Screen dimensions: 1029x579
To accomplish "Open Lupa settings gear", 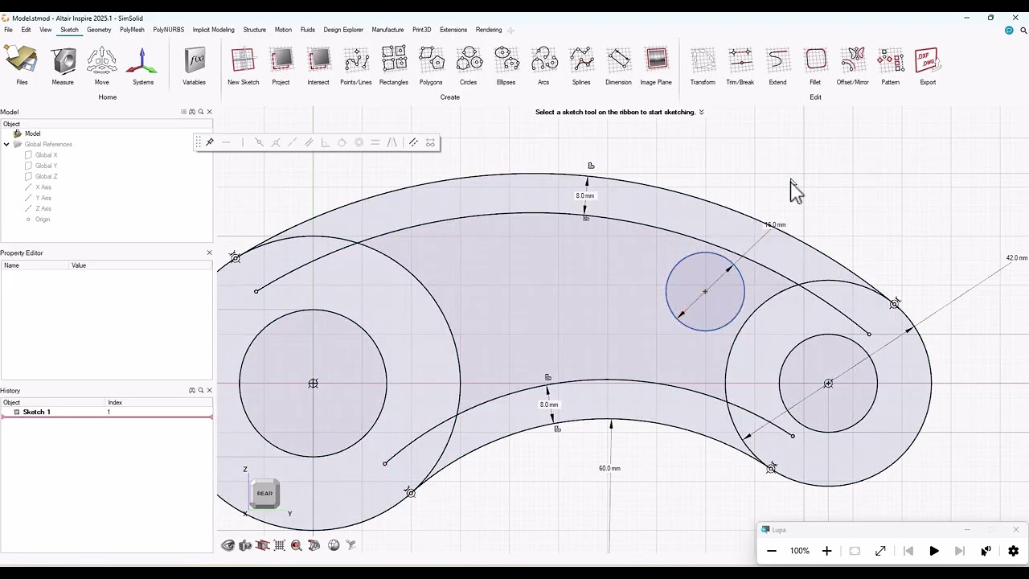I will 1013,551.
